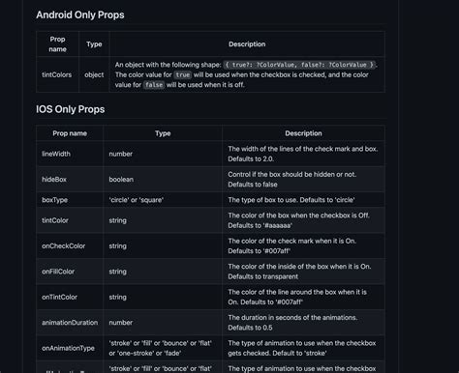
Task: Click 'The type of box to use' description
Action: pos(291,200)
